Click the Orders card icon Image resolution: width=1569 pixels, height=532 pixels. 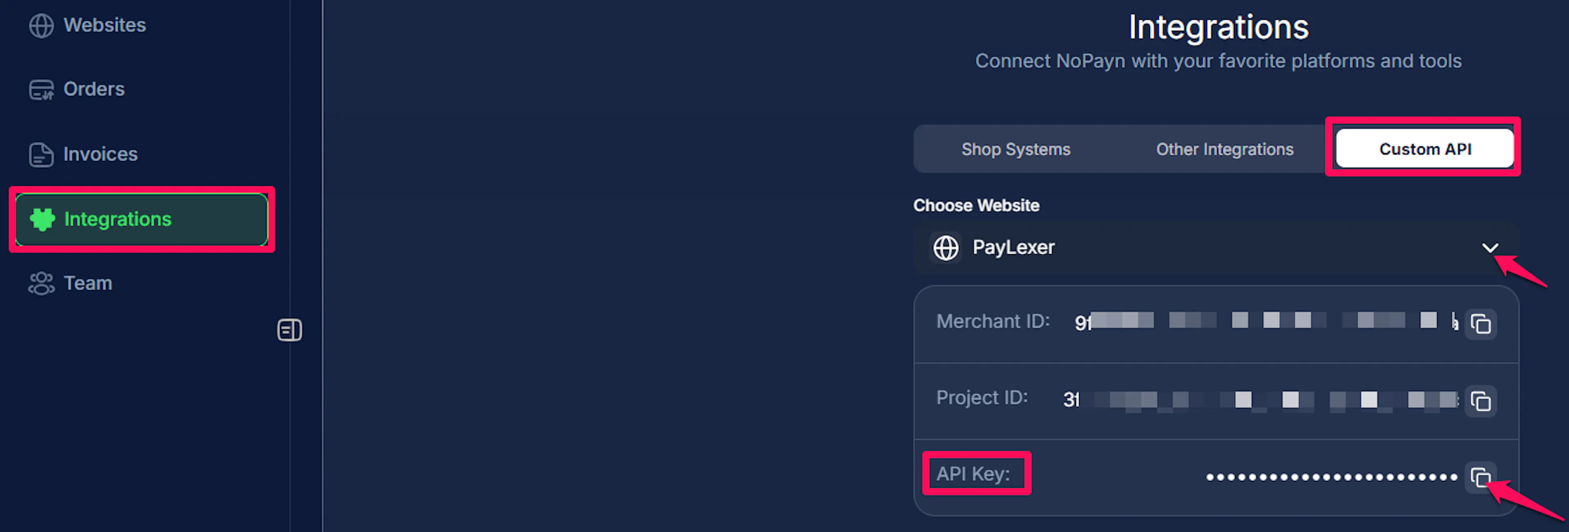pos(41,89)
